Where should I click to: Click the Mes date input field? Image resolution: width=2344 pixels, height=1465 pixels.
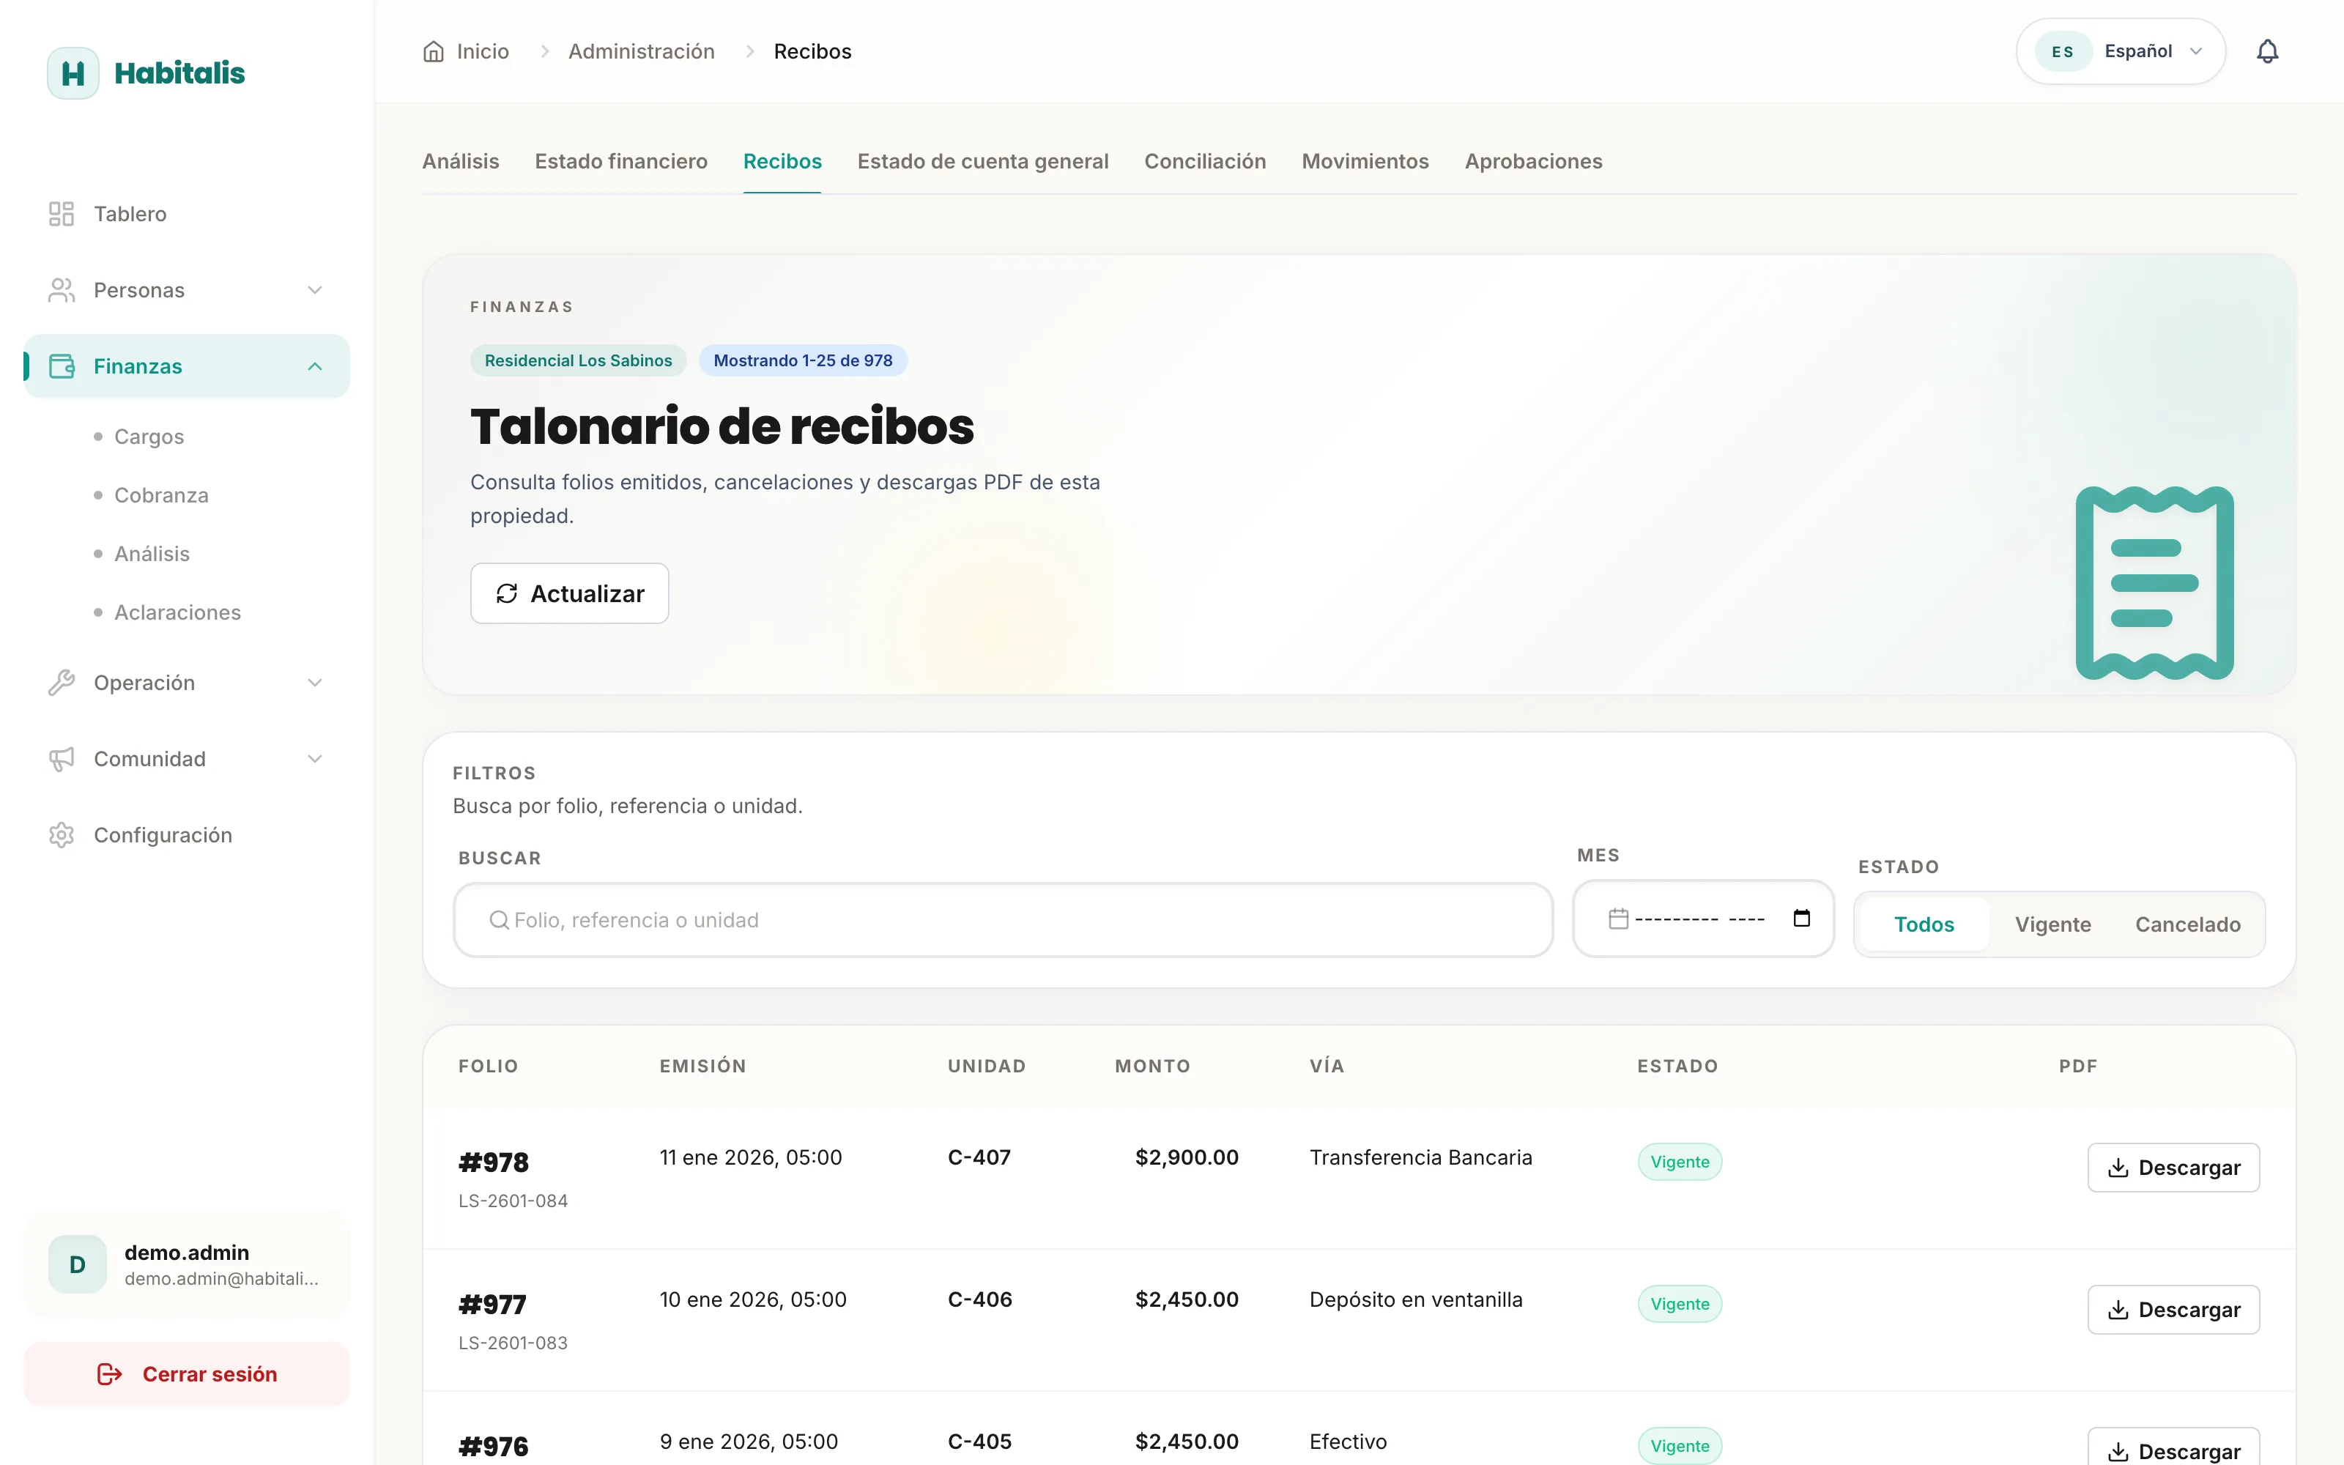pos(1703,919)
